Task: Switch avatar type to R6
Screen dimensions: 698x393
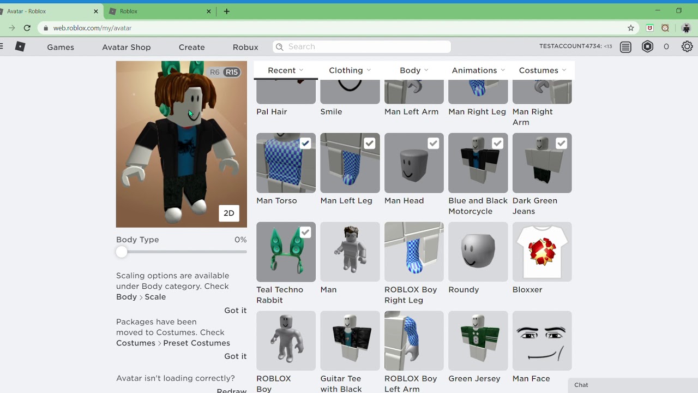Action: pos(215,72)
